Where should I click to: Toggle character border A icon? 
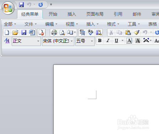[x=129, y=41]
